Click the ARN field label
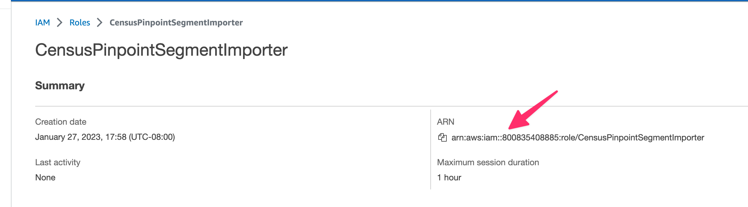 [x=446, y=122]
